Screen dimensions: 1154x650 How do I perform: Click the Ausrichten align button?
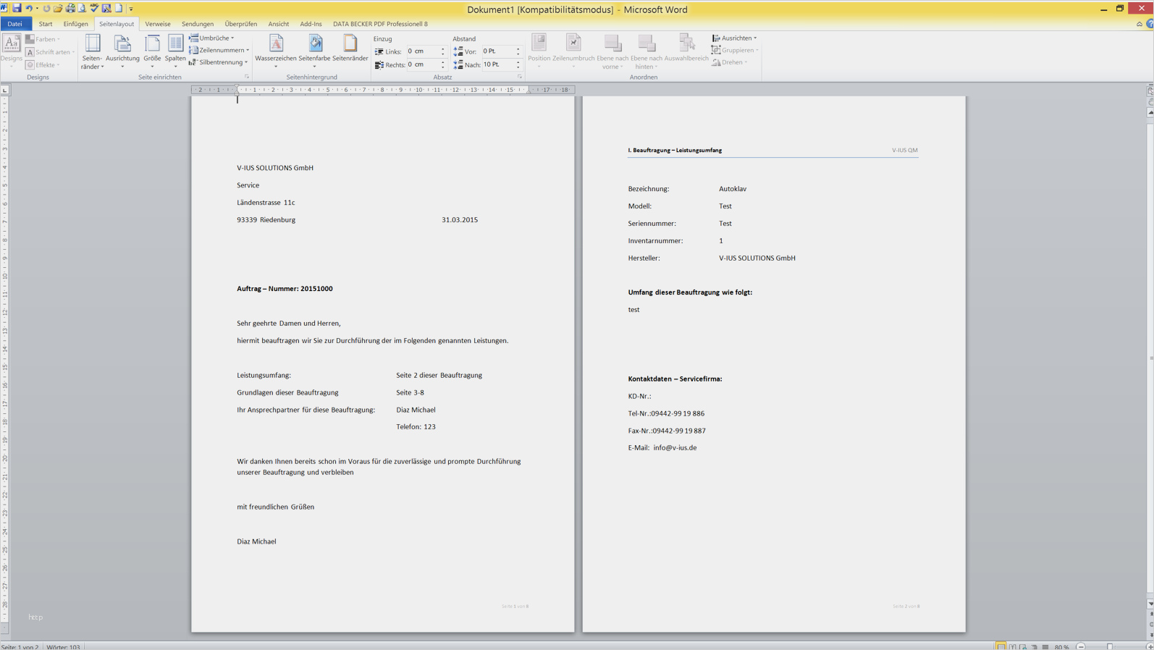(734, 38)
